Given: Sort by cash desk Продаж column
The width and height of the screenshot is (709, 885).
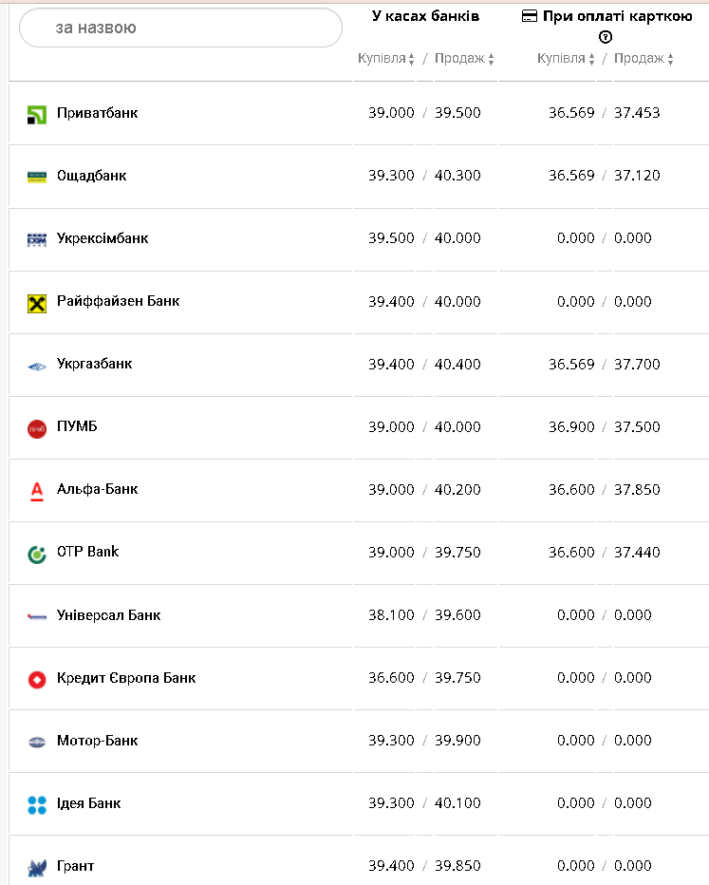Looking at the screenshot, I should 465,59.
